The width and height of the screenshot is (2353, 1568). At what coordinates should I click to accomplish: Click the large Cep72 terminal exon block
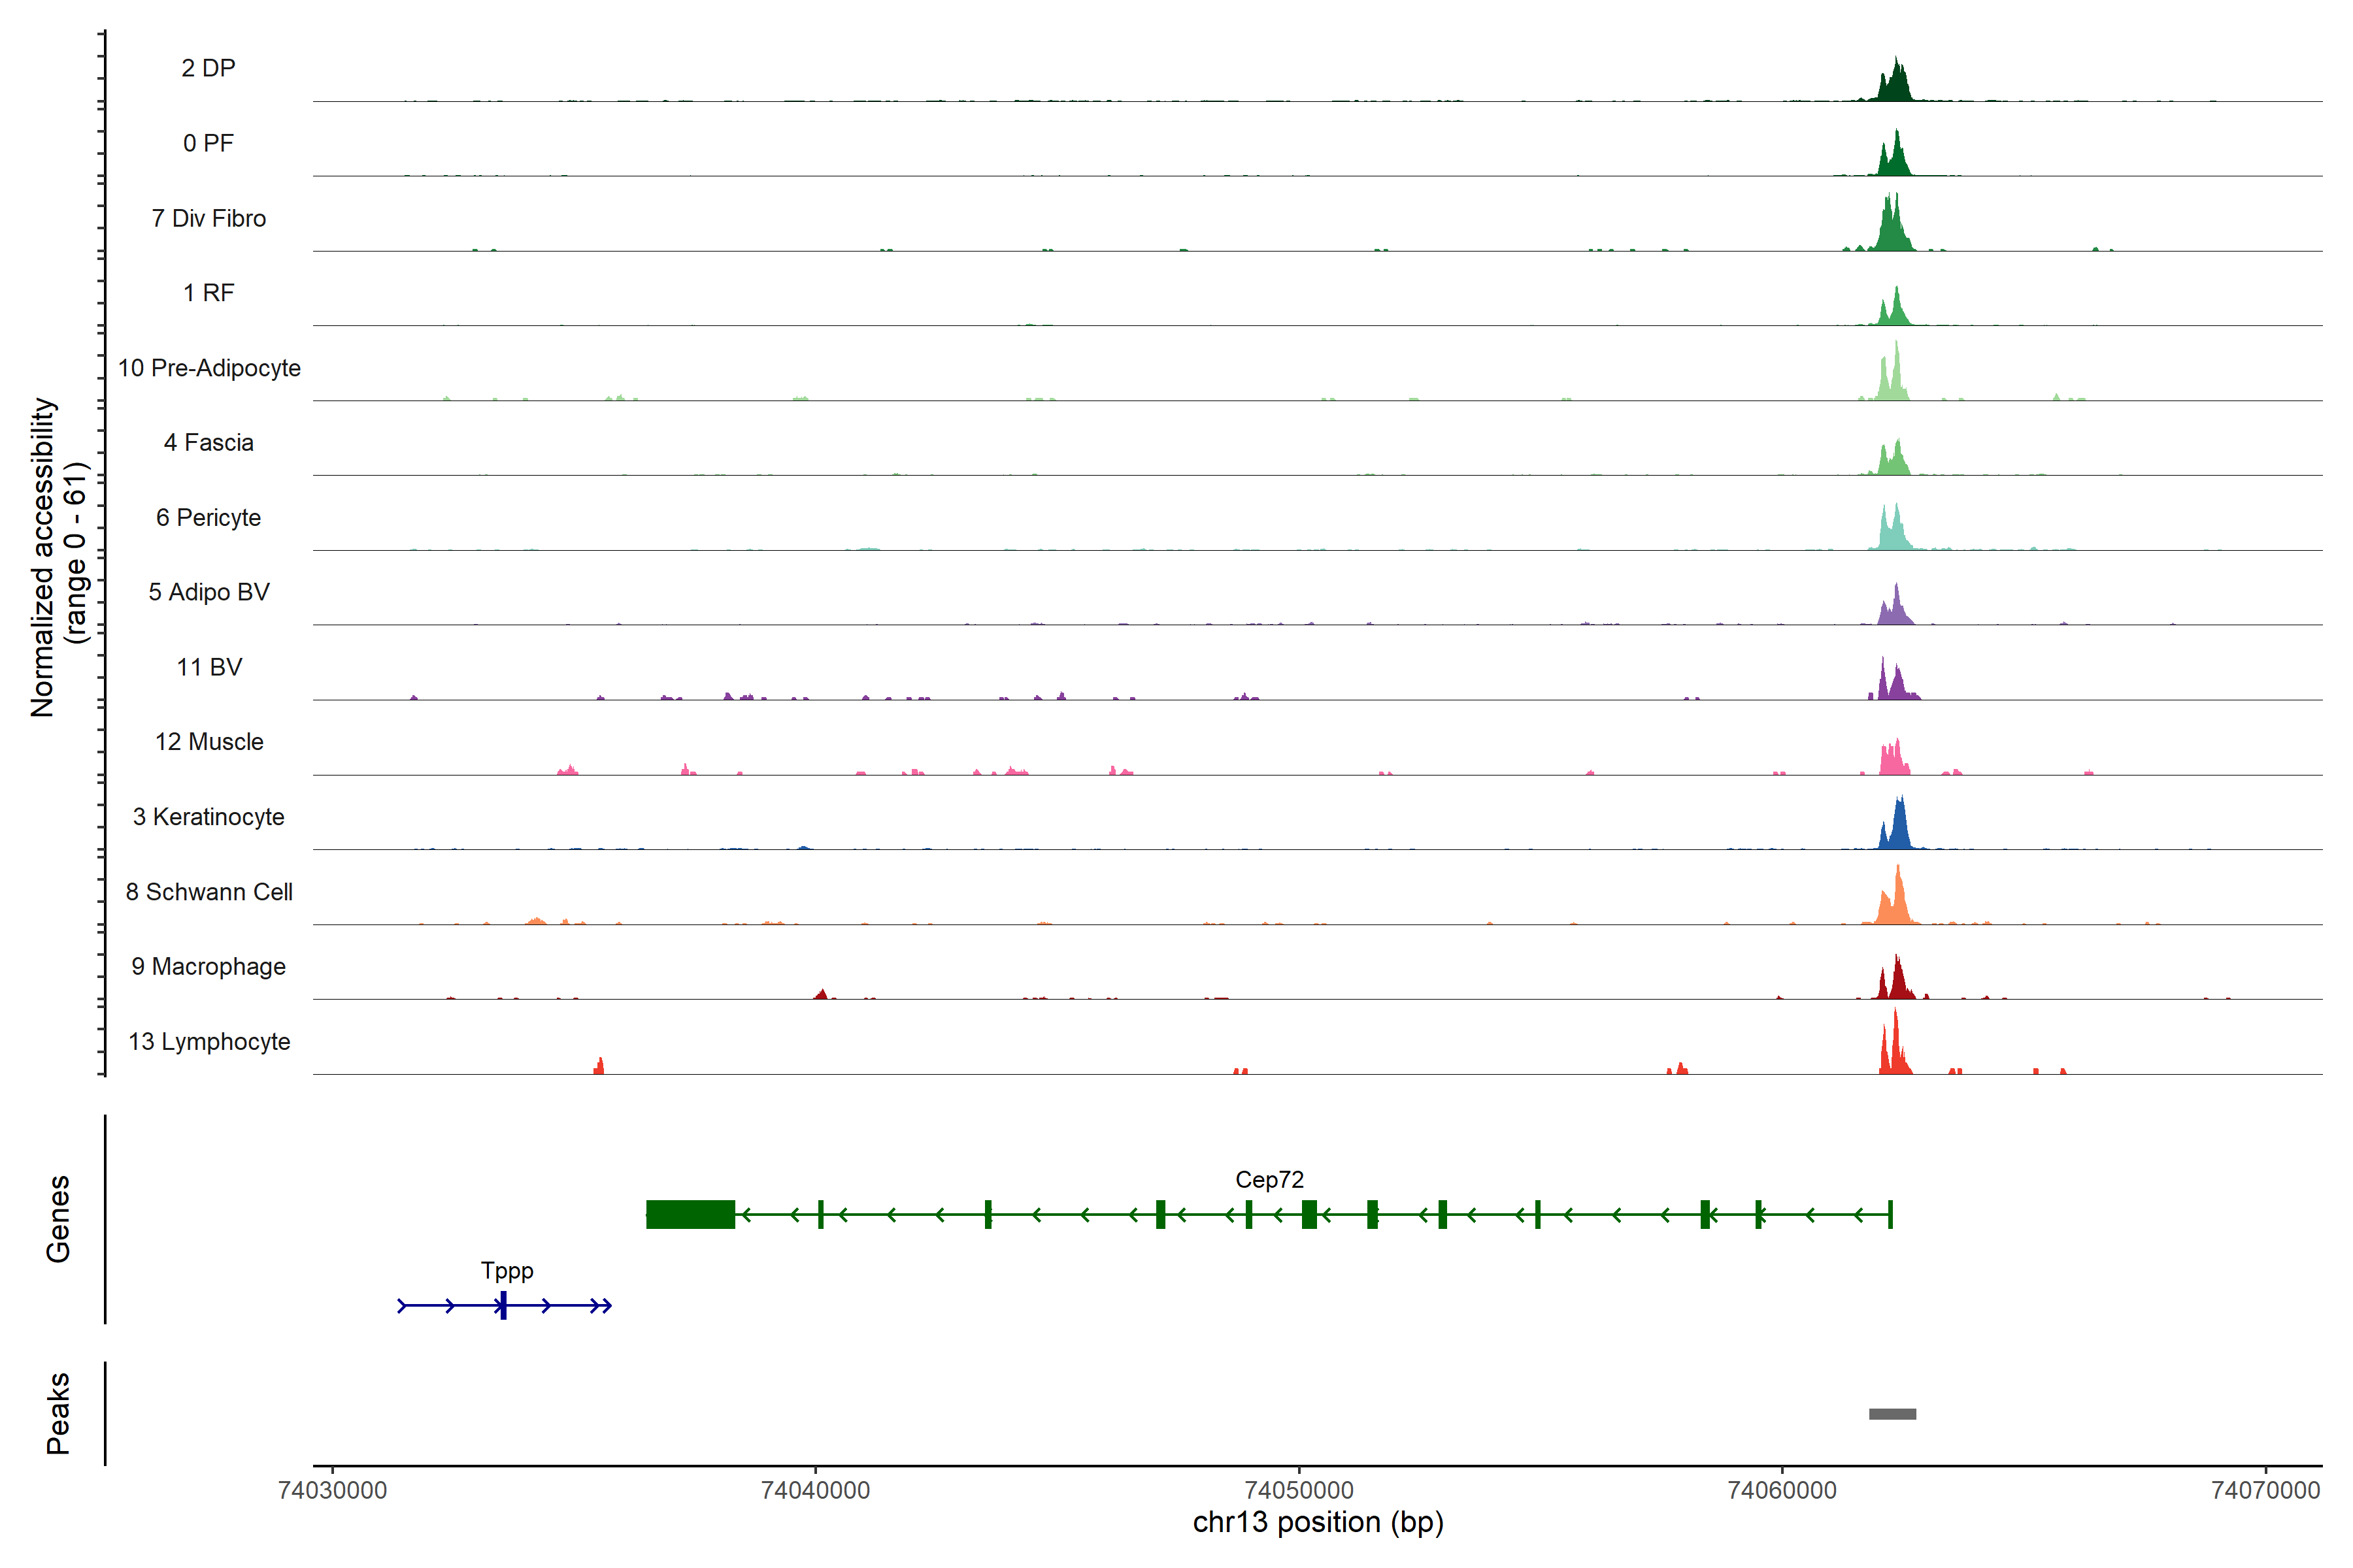[x=690, y=1214]
